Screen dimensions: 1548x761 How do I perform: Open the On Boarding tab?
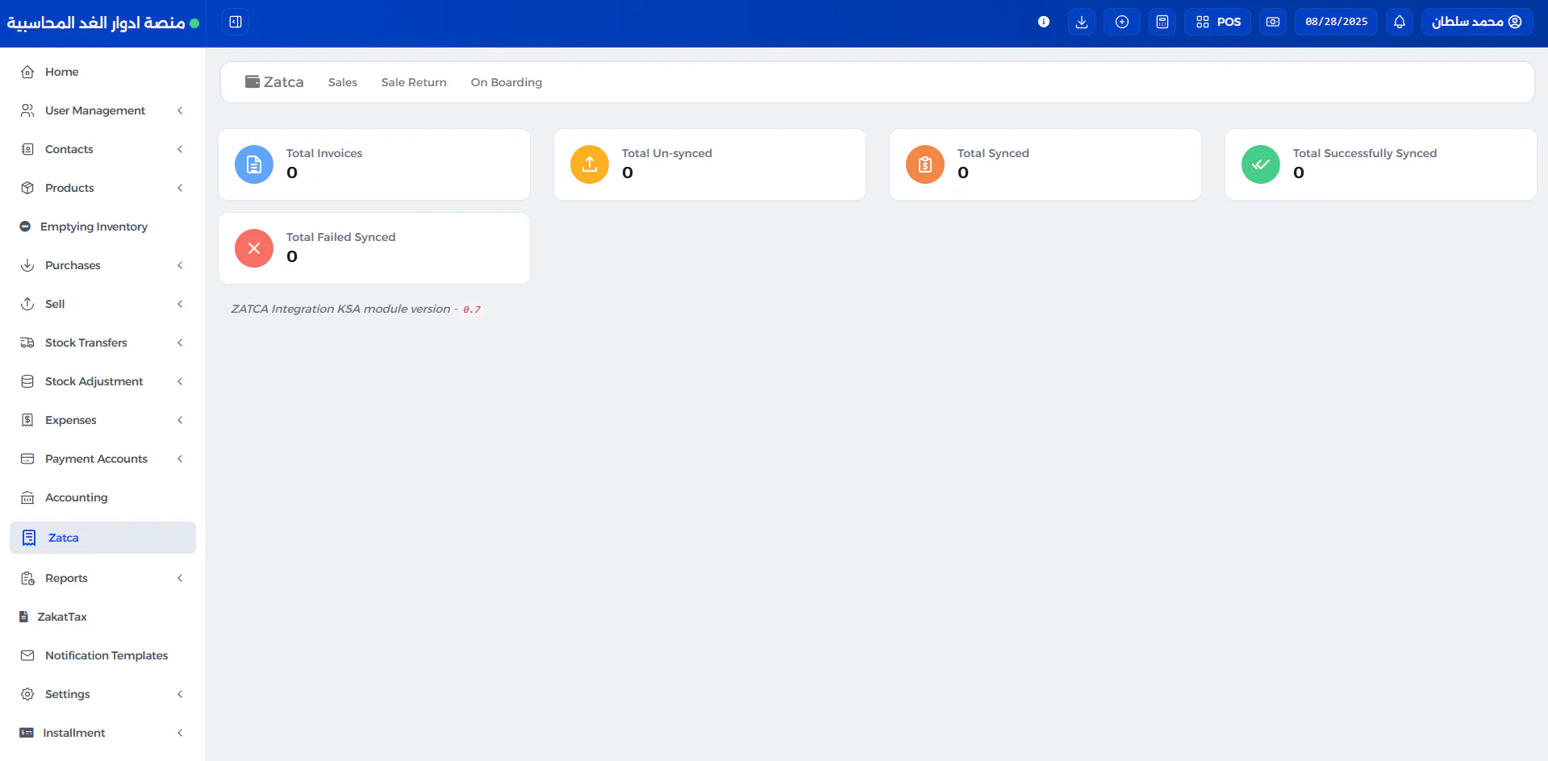[507, 82]
